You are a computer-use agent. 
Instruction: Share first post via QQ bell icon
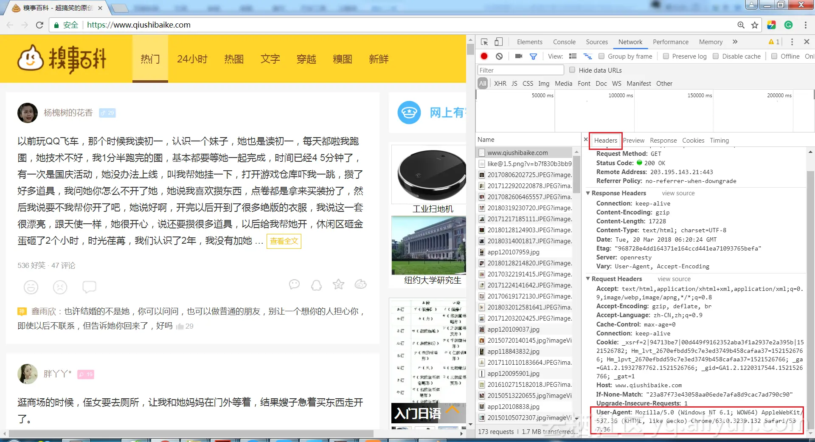pyautogui.click(x=316, y=284)
